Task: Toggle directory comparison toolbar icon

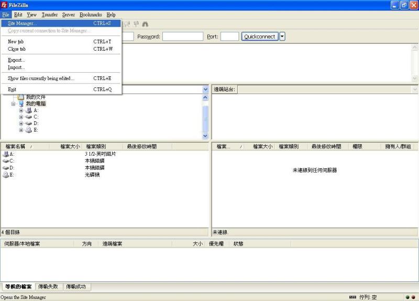Action: [x=127, y=24]
